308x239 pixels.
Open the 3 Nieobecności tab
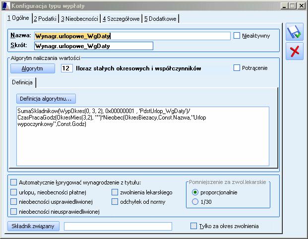tap(79, 19)
